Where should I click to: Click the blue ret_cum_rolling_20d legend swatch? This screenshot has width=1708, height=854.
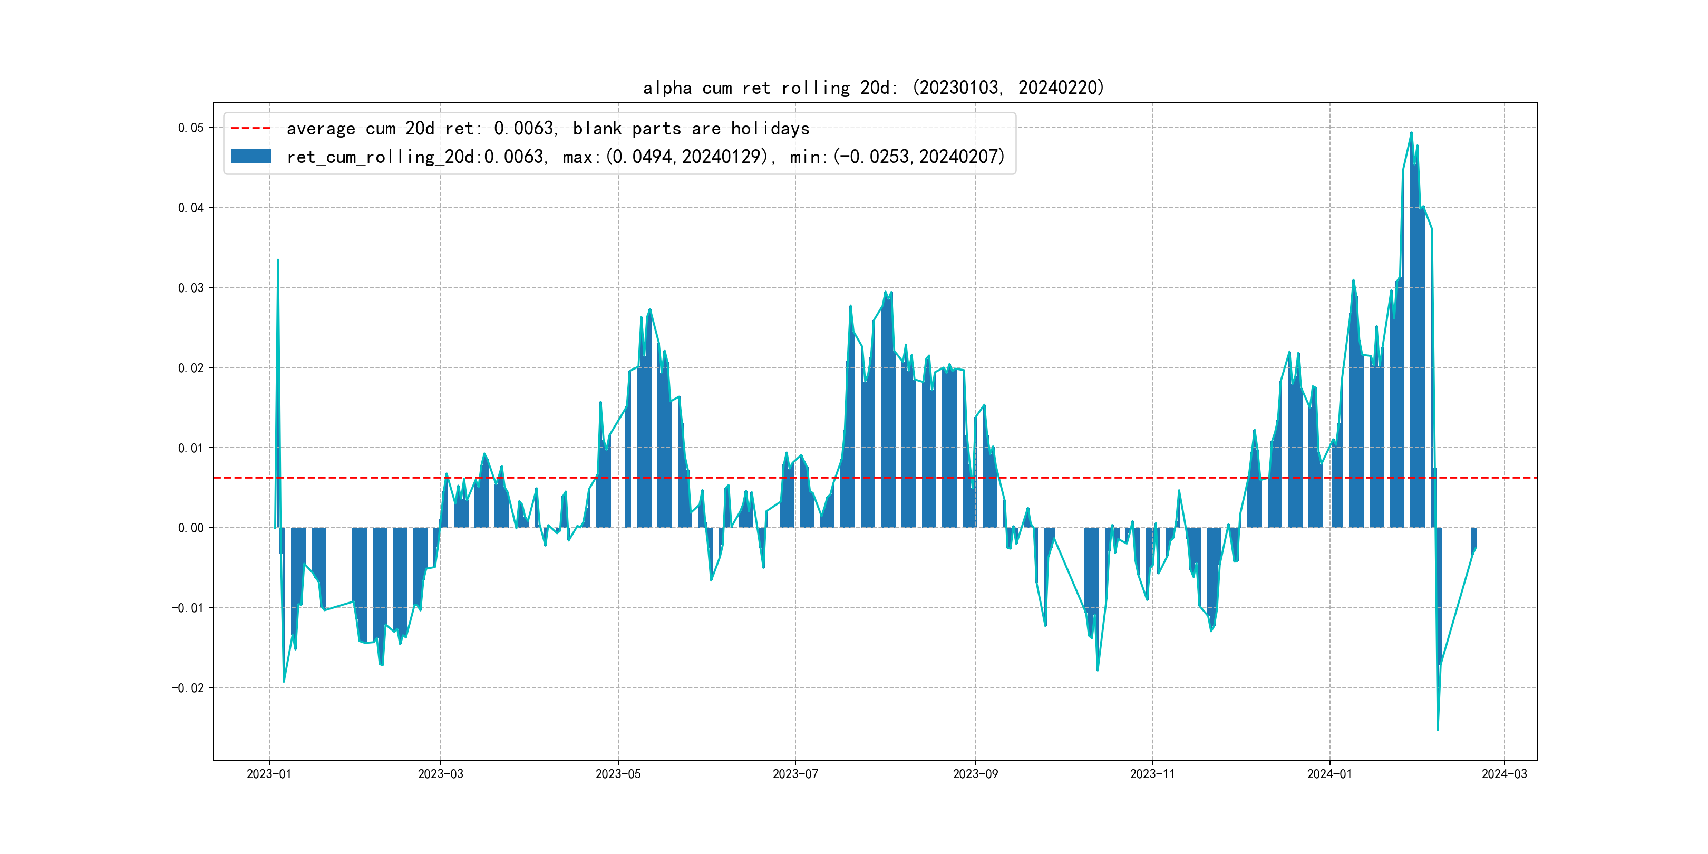pyautogui.click(x=250, y=157)
